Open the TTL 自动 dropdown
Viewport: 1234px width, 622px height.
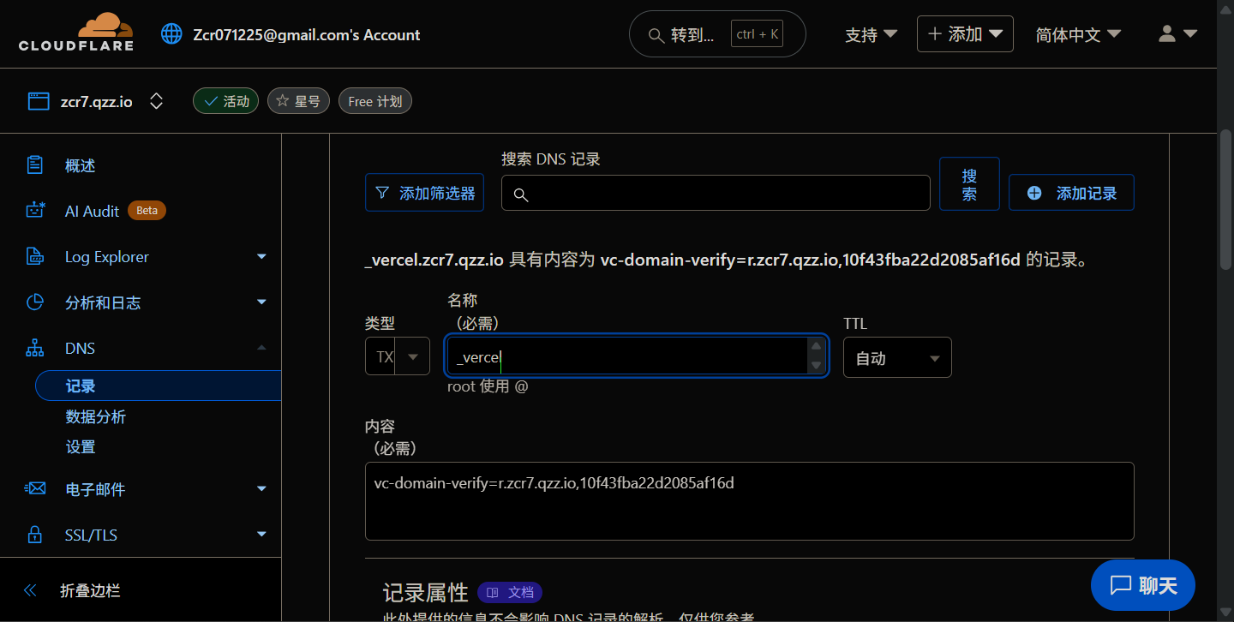(897, 357)
